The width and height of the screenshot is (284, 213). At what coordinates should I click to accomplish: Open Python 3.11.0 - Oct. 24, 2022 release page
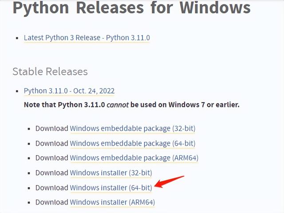[x=69, y=91]
